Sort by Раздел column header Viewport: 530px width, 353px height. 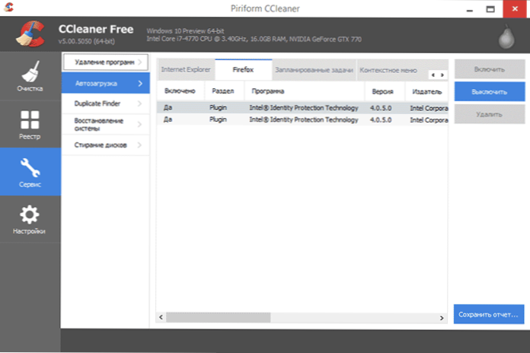coord(223,91)
